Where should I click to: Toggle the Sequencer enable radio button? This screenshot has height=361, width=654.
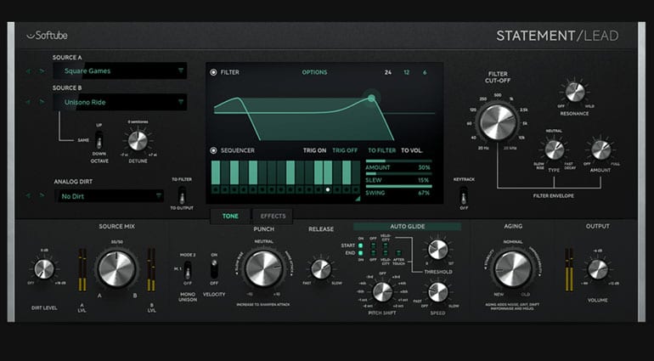[214, 150]
